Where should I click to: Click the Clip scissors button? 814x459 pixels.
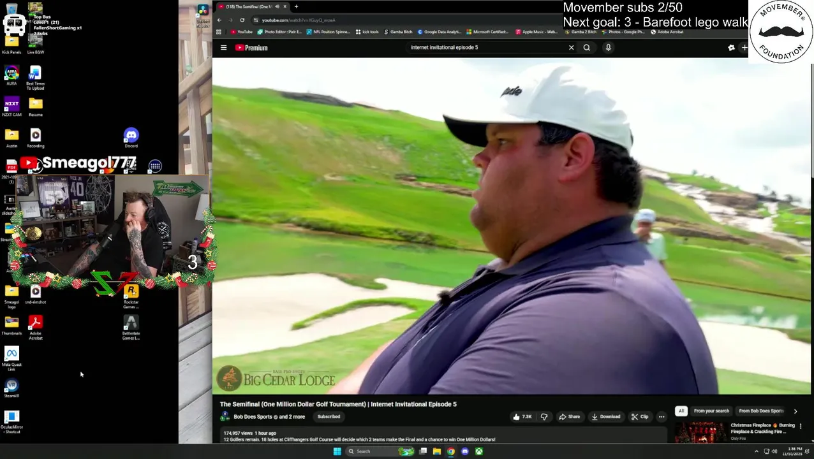point(640,417)
